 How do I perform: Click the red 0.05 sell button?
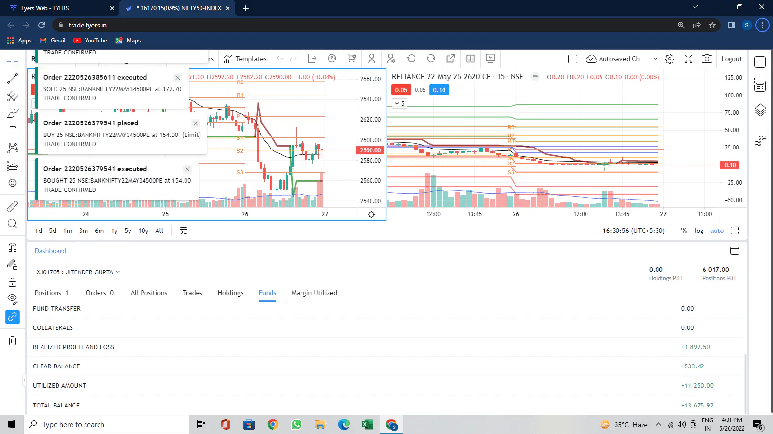coord(401,90)
